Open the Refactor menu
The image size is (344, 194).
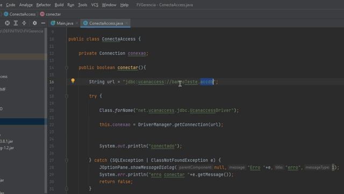point(44,5)
